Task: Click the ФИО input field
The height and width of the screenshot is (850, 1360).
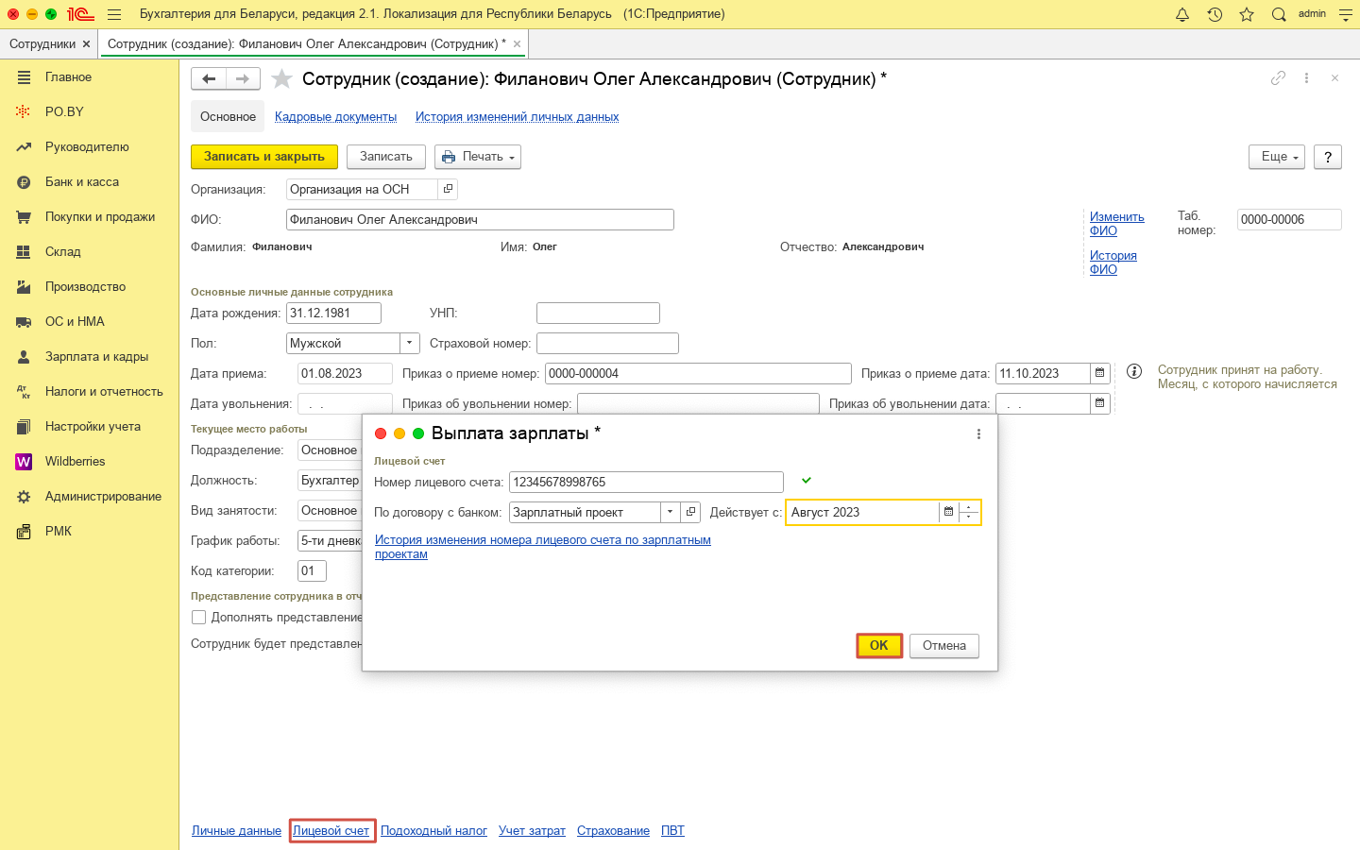Action: [x=480, y=219]
